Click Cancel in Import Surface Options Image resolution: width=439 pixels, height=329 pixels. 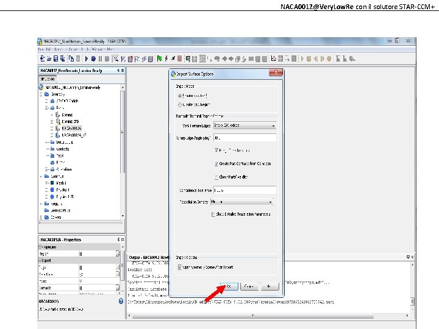point(249,286)
